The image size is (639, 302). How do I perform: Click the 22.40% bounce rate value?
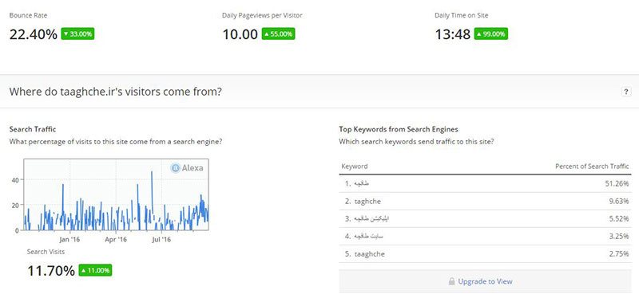(x=34, y=34)
